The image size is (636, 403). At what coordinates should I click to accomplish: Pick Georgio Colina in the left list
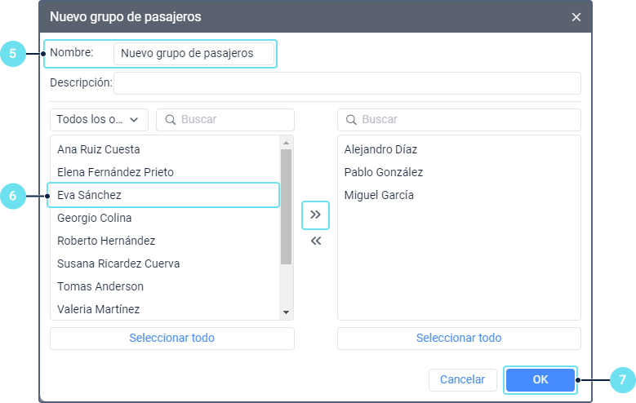tap(95, 218)
